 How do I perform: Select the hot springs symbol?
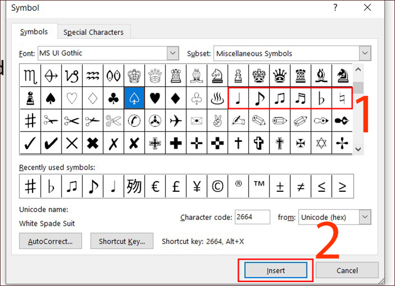217,98
